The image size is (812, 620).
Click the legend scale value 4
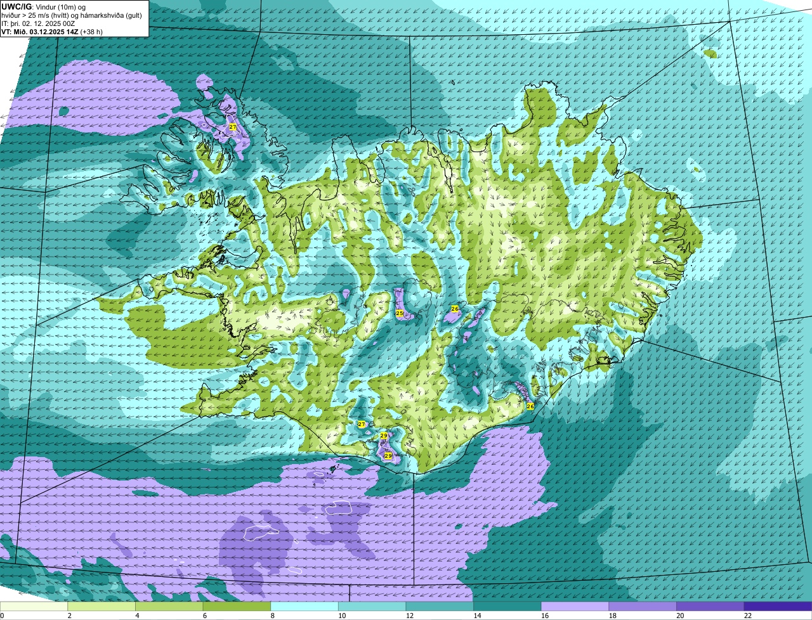click(x=137, y=616)
